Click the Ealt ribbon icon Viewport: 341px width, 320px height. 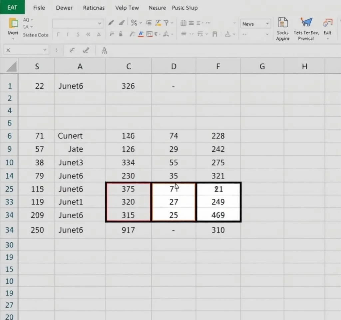pyautogui.click(x=328, y=23)
